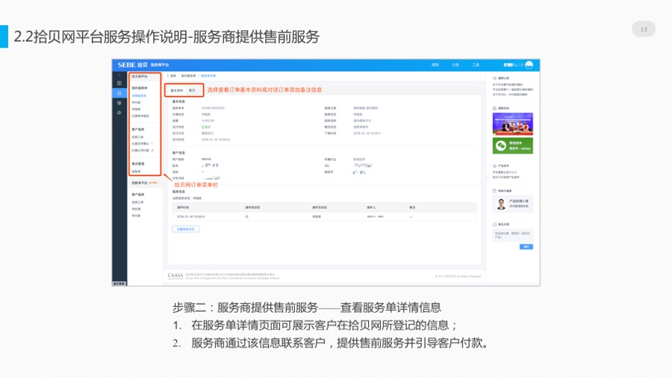This screenshot has width=672, height=377.
Task: Open the 最新活动 event photo thumbnail
Action: [x=512, y=124]
